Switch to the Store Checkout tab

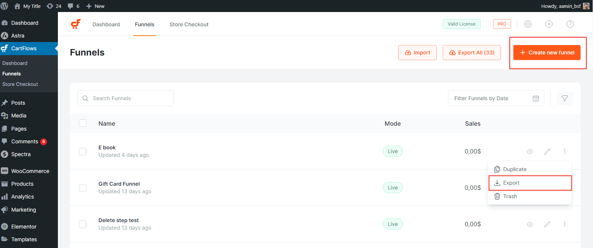tap(189, 24)
